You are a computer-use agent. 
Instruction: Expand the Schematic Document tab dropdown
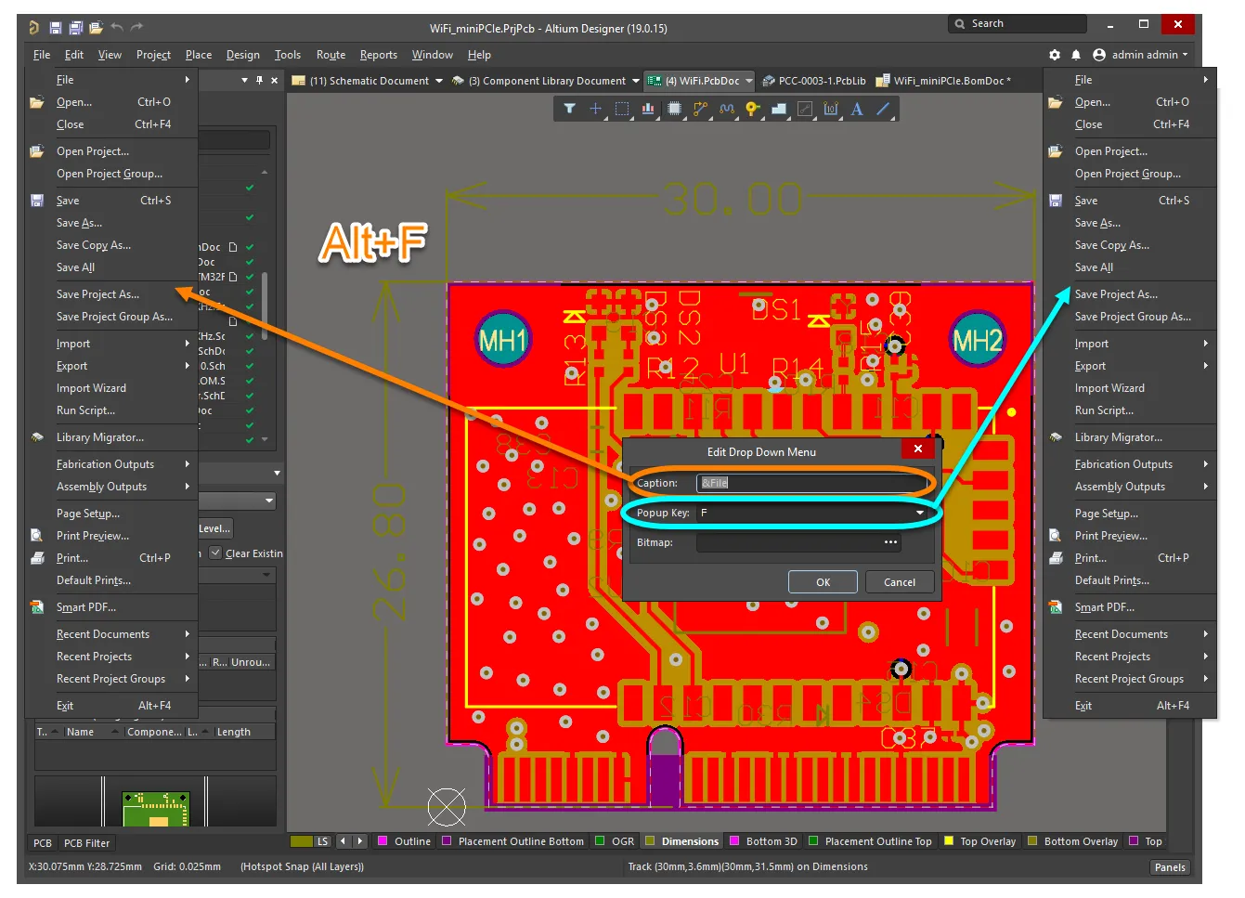click(439, 81)
